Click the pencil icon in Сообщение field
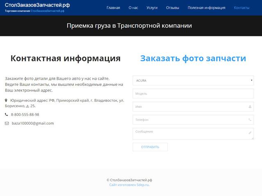Screen dimensions: 262x196 tap(250, 133)
